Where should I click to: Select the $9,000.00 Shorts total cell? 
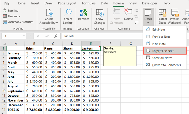(x=72, y=110)
